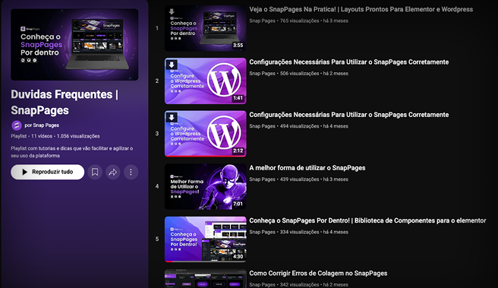Open 'Como Corrigir Erros de Colagem no SnapPages'
The height and width of the screenshot is (288, 498).
(318, 274)
